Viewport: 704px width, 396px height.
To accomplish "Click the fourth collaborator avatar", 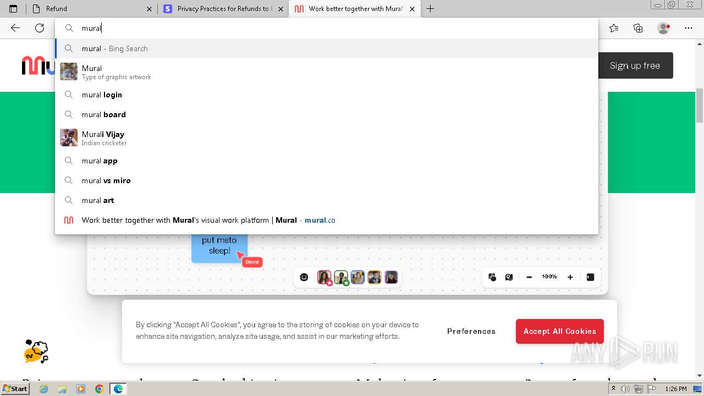I will pyautogui.click(x=375, y=277).
